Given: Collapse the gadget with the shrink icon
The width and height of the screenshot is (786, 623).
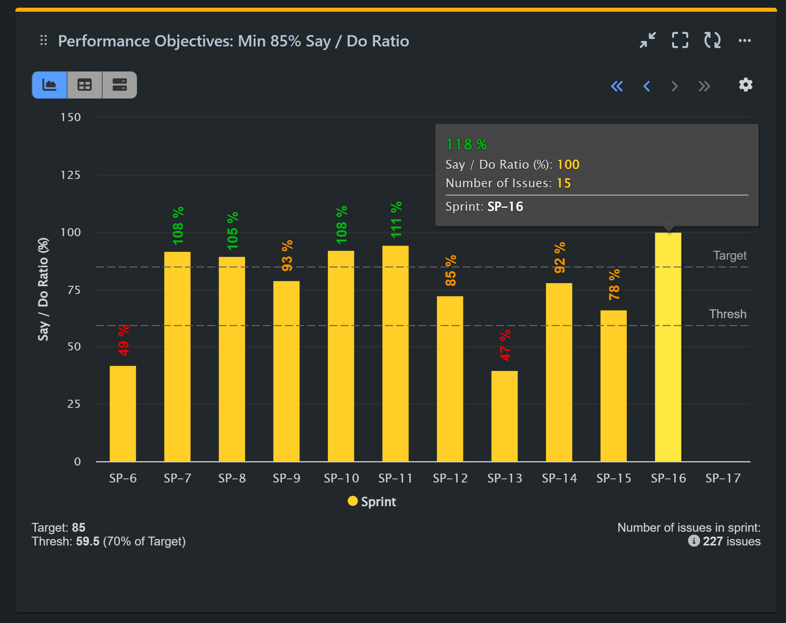Looking at the screenshot, I should 648,40.
